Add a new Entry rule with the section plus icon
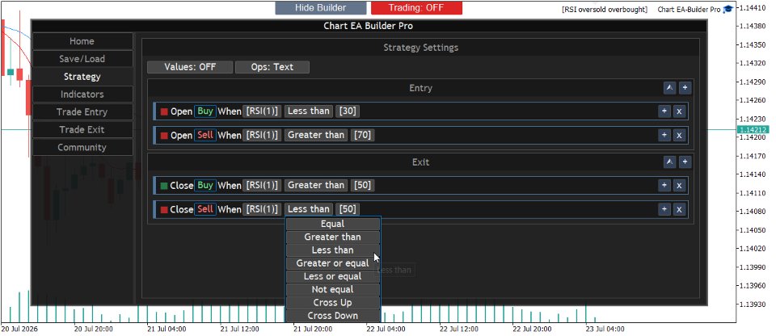 tap(685, 88)
